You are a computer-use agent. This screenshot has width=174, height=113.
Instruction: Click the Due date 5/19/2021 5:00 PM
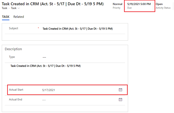coord(139,4)
